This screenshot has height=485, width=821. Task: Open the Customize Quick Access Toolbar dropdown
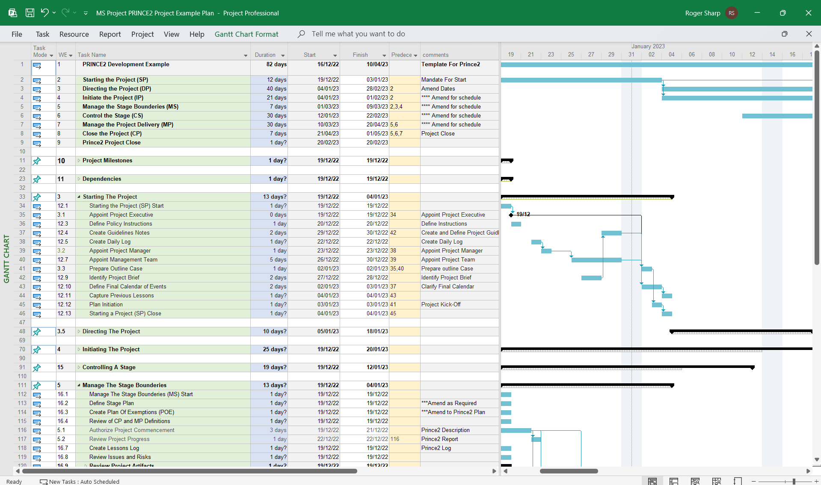coord(86,13)
